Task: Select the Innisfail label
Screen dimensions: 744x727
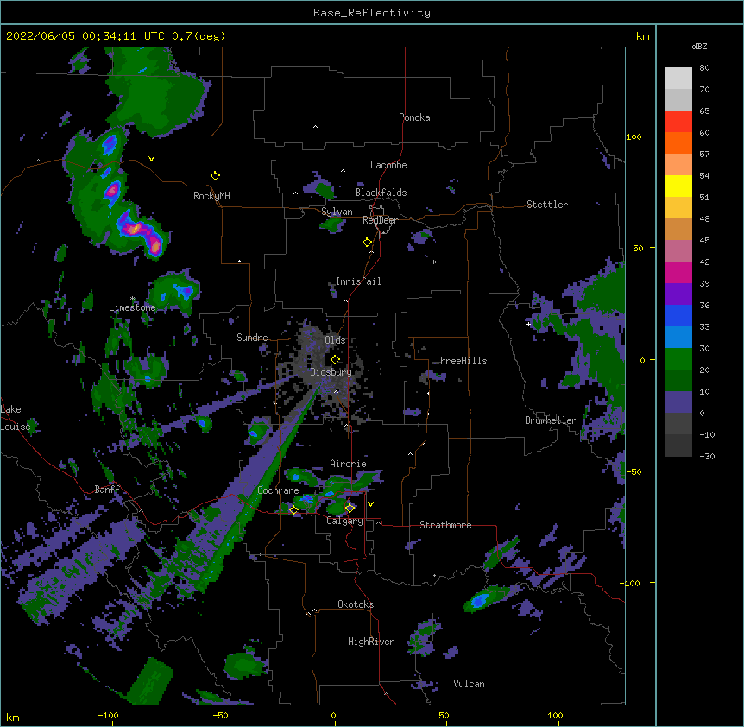Action: pyautogui.click(x=358, y=281)
